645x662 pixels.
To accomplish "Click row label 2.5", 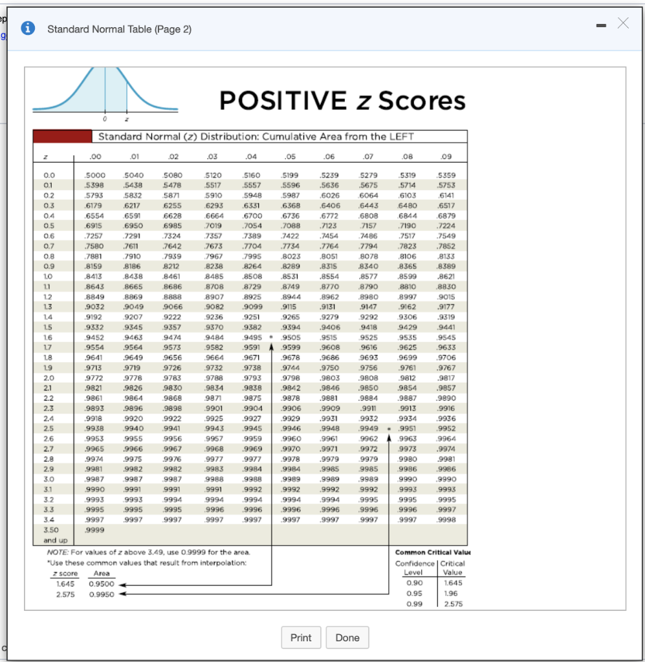I will [x=49, y=429].
